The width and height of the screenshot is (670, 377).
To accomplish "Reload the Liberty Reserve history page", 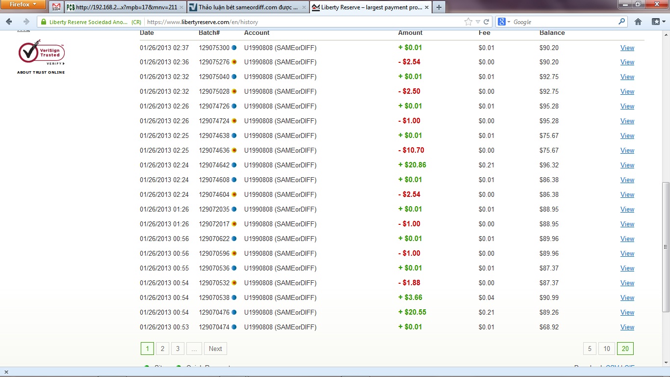I will click(487, 22).
